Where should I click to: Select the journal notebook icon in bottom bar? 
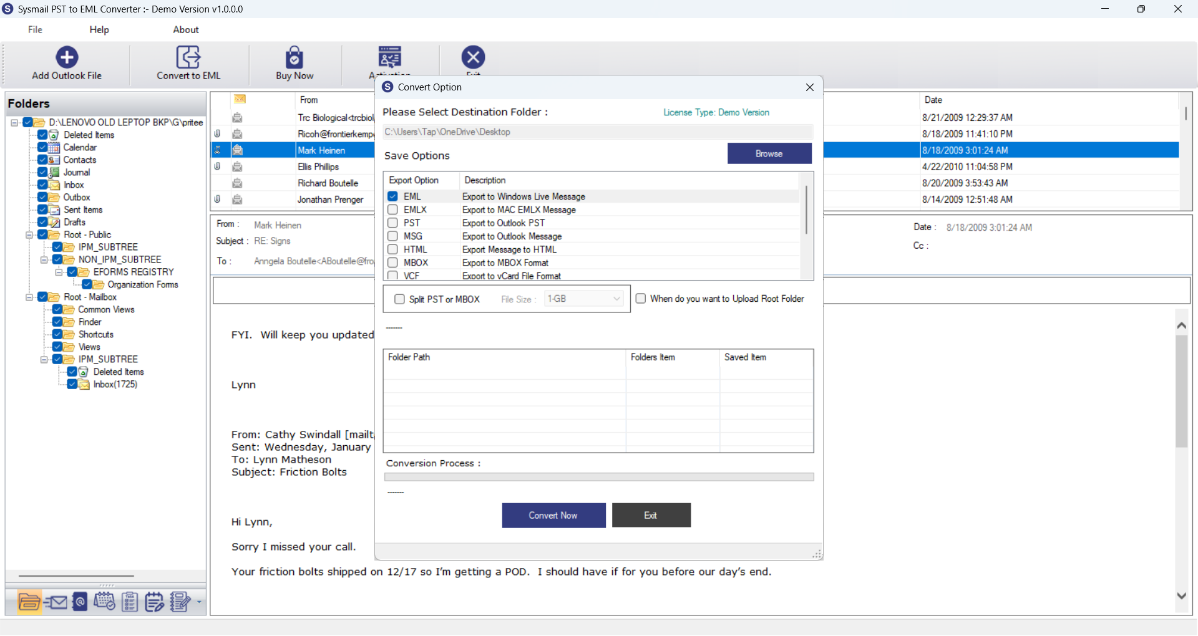[x=180, y=602]
